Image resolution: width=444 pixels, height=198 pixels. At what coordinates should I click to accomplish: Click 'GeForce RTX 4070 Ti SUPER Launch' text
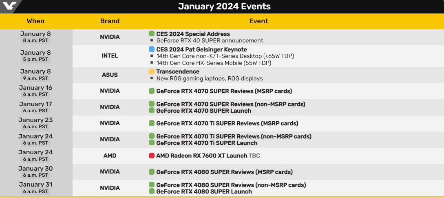pyautogui.click(x=207, y=143)
